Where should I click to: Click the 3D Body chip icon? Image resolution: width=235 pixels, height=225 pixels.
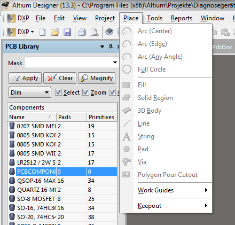(x=127, y=111)
